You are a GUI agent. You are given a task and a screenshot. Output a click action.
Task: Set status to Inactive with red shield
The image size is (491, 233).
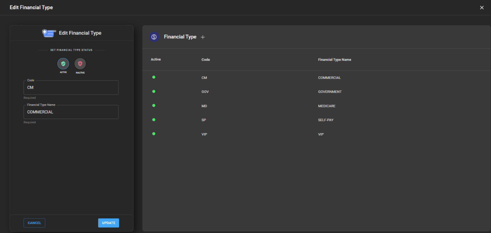80,64
